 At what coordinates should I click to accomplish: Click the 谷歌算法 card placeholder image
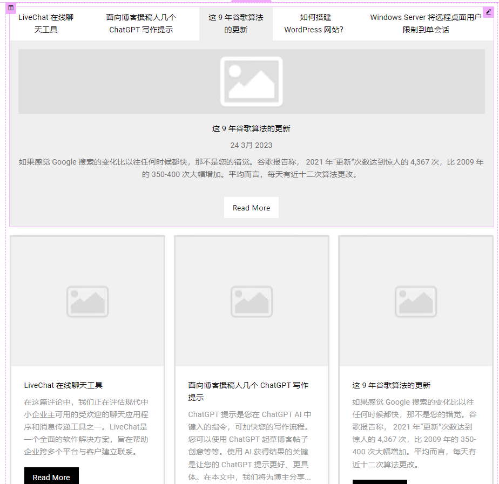416,302
